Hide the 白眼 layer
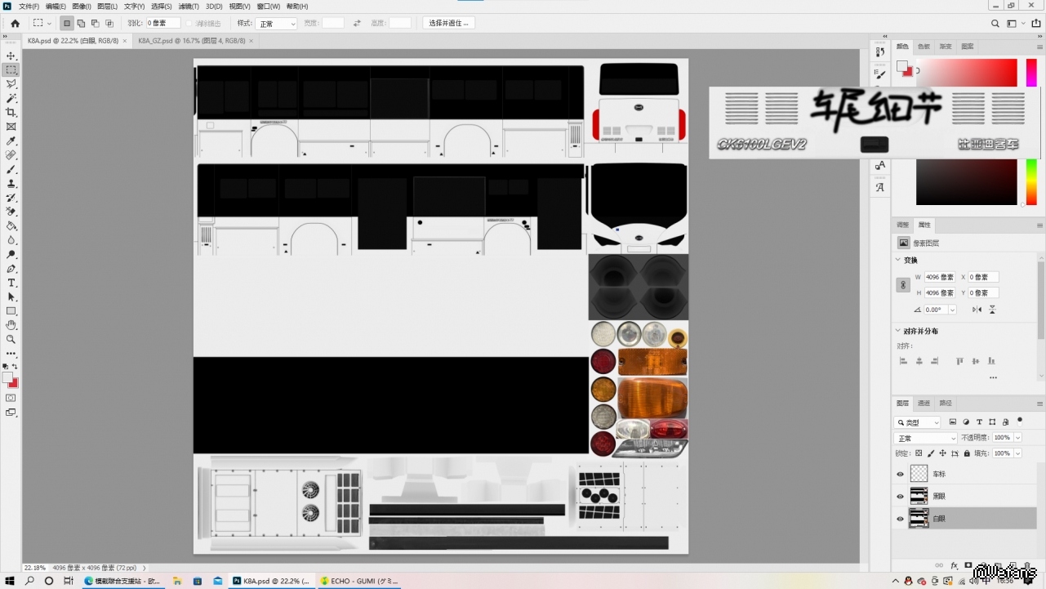1046x589 pixels. [900, 519]
